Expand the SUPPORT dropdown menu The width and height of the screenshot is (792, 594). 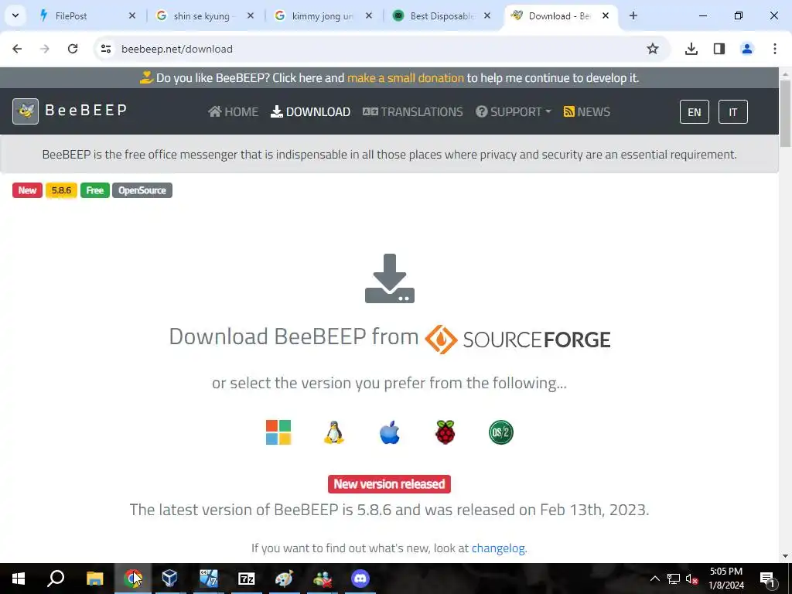(x=514, y=111)
